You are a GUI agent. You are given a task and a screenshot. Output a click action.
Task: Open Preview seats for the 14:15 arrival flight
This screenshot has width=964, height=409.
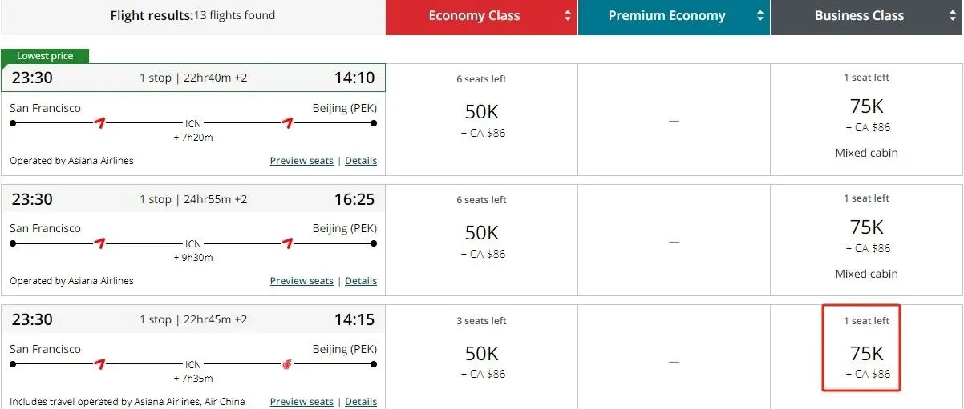[x=302, y=402]
